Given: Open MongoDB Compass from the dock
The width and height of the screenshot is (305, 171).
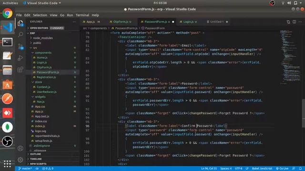Looking at the screenshot, I should click(8, 127).
